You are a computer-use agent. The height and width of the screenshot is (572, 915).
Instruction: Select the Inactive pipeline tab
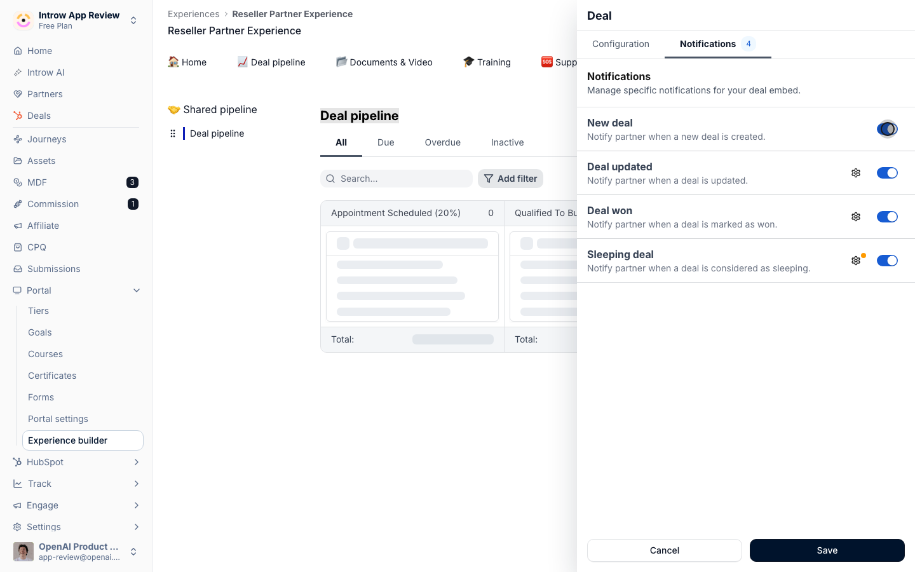(x=508, y=142)
